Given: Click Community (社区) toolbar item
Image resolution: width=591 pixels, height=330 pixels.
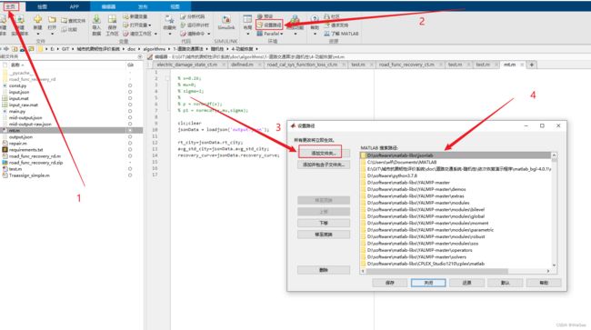Looking at the screenshot, I should point(332,16).
